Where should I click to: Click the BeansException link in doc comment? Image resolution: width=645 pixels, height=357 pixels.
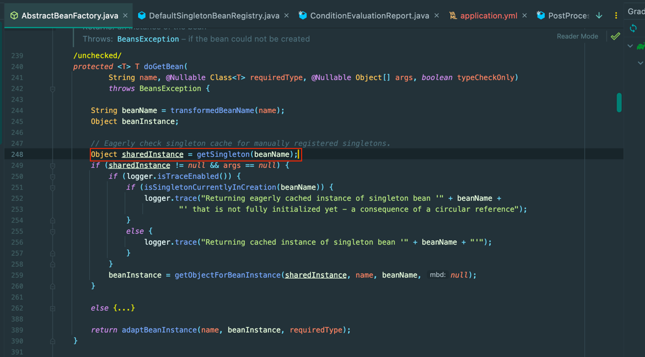[x=148, y=39]
